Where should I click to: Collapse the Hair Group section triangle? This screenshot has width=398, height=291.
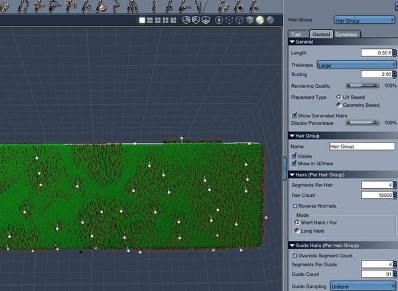(292, 136)
